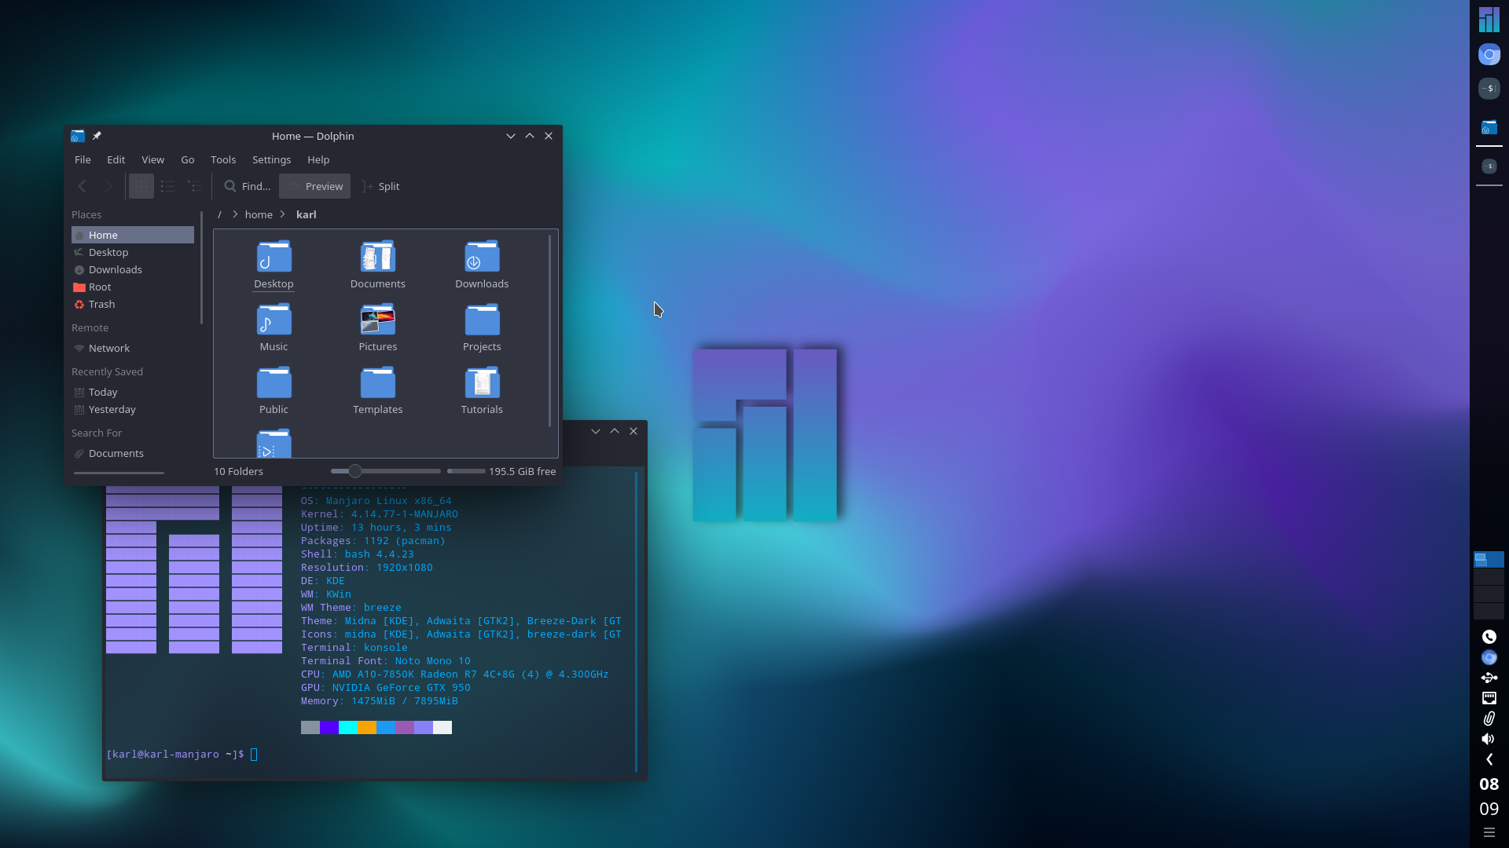1509x848 pixels.
Task: Open the File menu
Action: [x=83, y=159]
